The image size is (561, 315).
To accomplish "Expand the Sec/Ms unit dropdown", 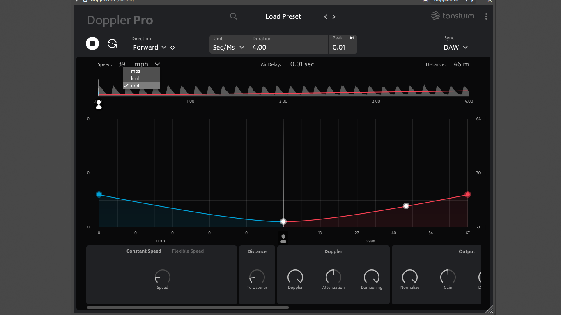I will tap(228, 47).
